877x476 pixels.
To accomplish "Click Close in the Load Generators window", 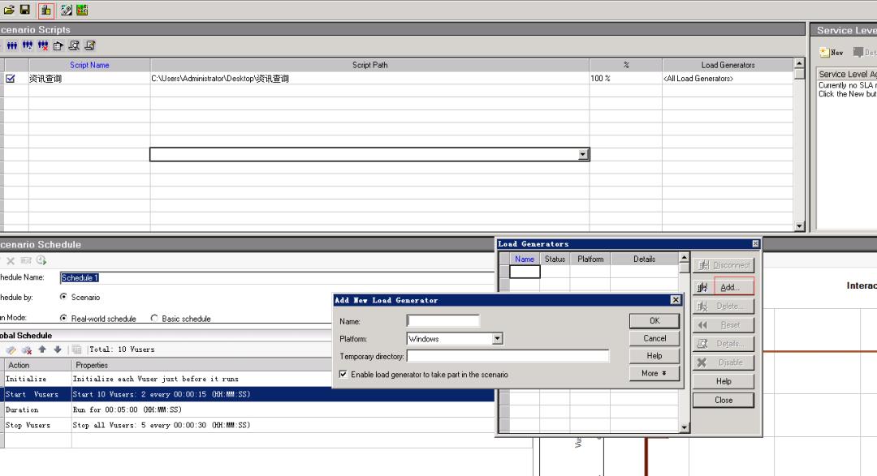I will coord(723,400).
